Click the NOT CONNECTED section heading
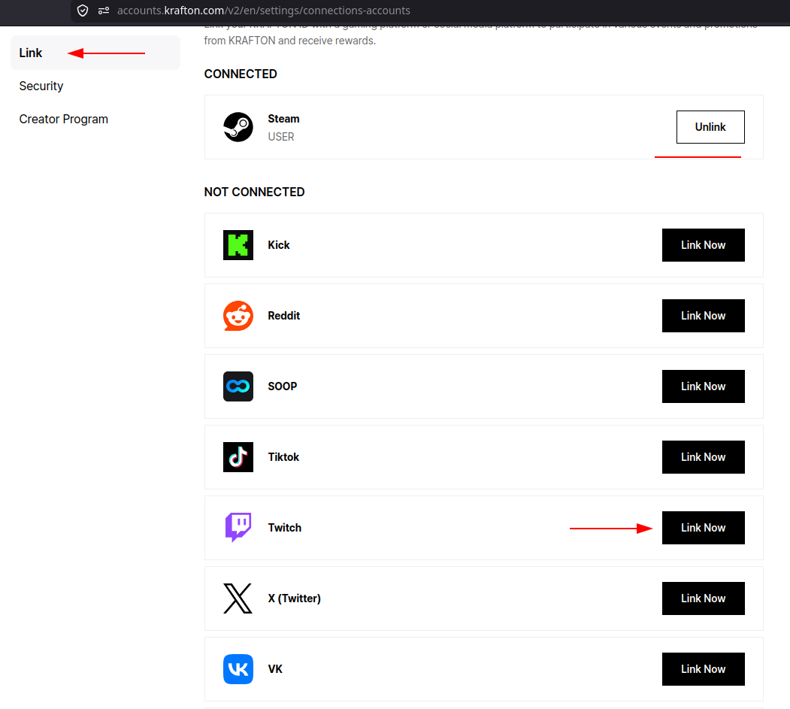 [254, 192]
